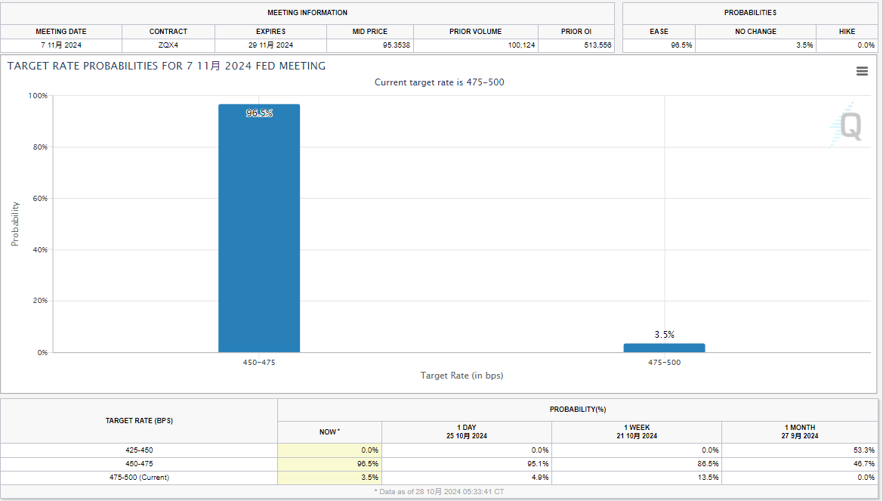Open the chart context menu hamburger icon
Screen dimensions: 883x501
click(862, 71)
